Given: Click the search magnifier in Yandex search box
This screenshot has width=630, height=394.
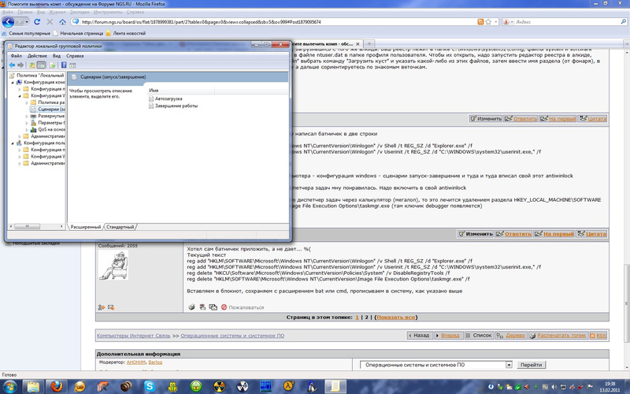Looking at the screenshot, I should [623, 22].
